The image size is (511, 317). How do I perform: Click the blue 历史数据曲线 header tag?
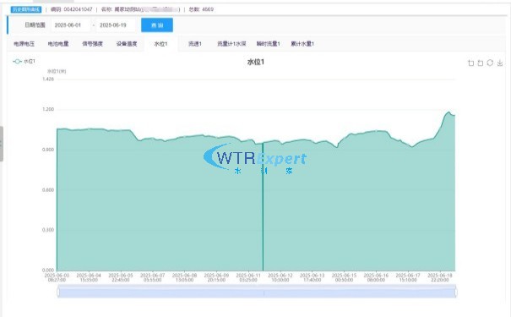(x=26, y=9)
